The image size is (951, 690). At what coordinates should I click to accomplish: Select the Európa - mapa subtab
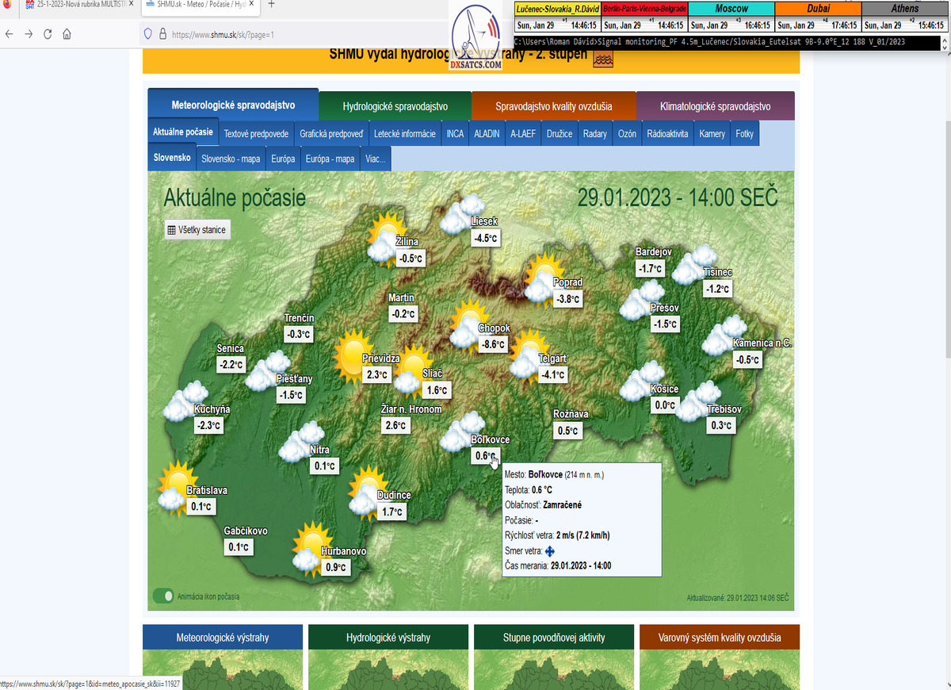point(330,159)
